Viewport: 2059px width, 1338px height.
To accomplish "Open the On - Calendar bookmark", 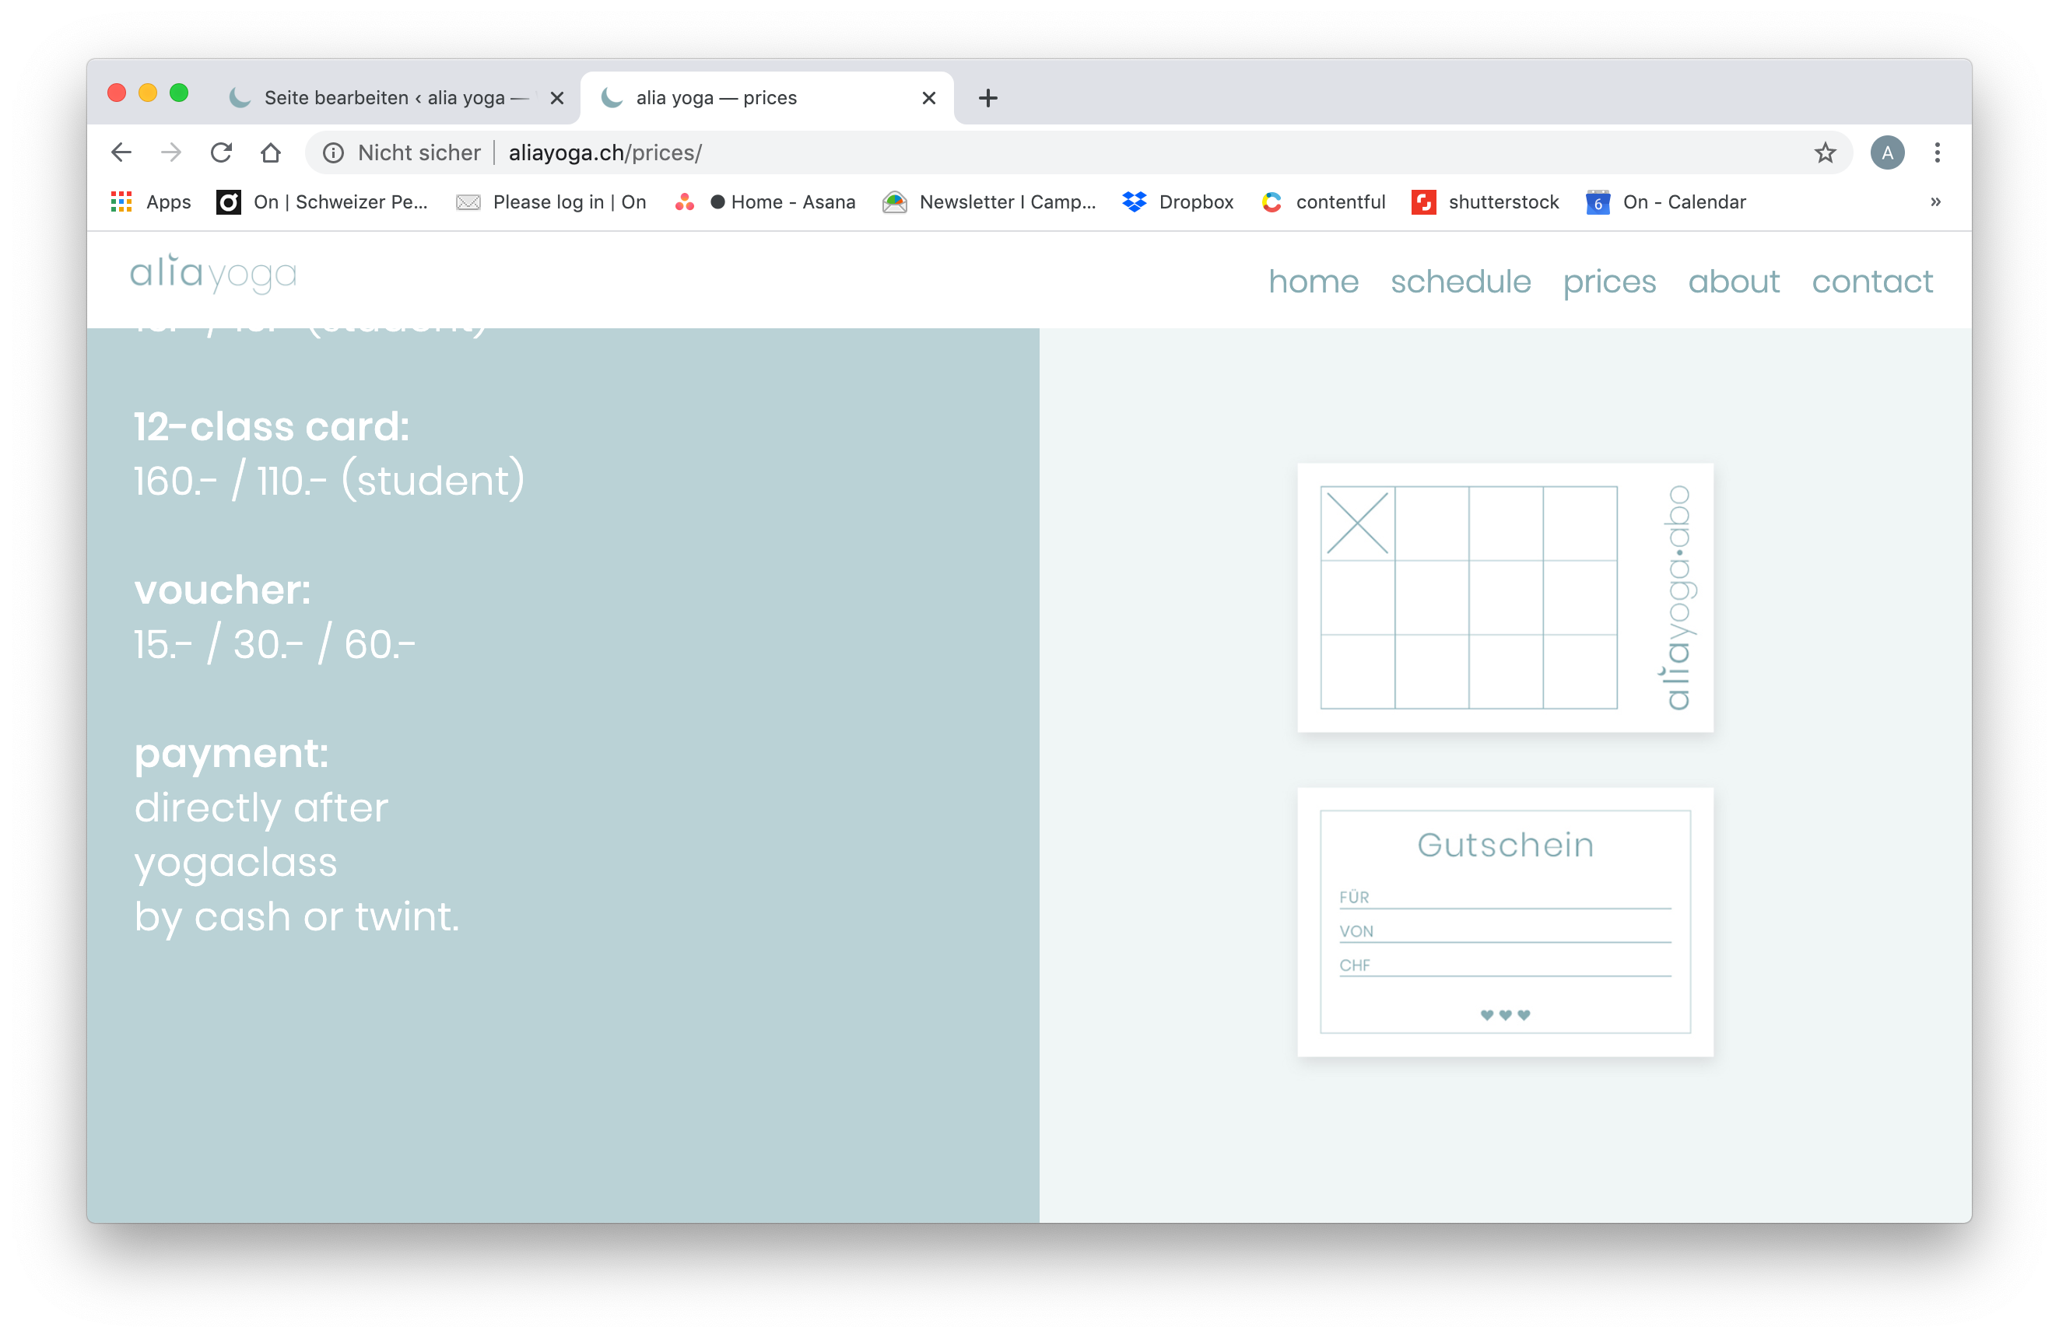I will pyautogui.click(x=1666, y=202).
